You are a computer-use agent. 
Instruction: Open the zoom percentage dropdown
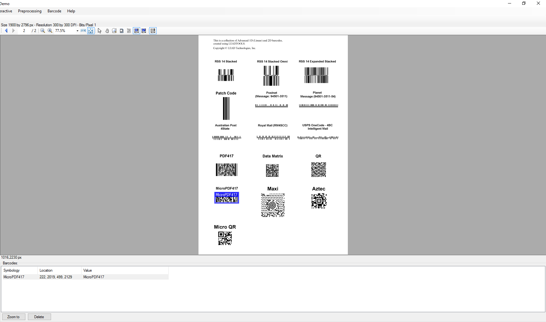(x=77, y=31)
